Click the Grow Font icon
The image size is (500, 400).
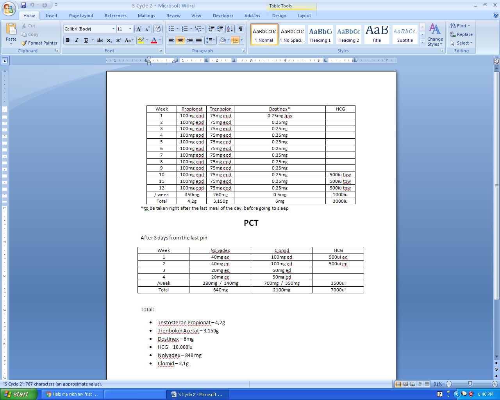139,29
